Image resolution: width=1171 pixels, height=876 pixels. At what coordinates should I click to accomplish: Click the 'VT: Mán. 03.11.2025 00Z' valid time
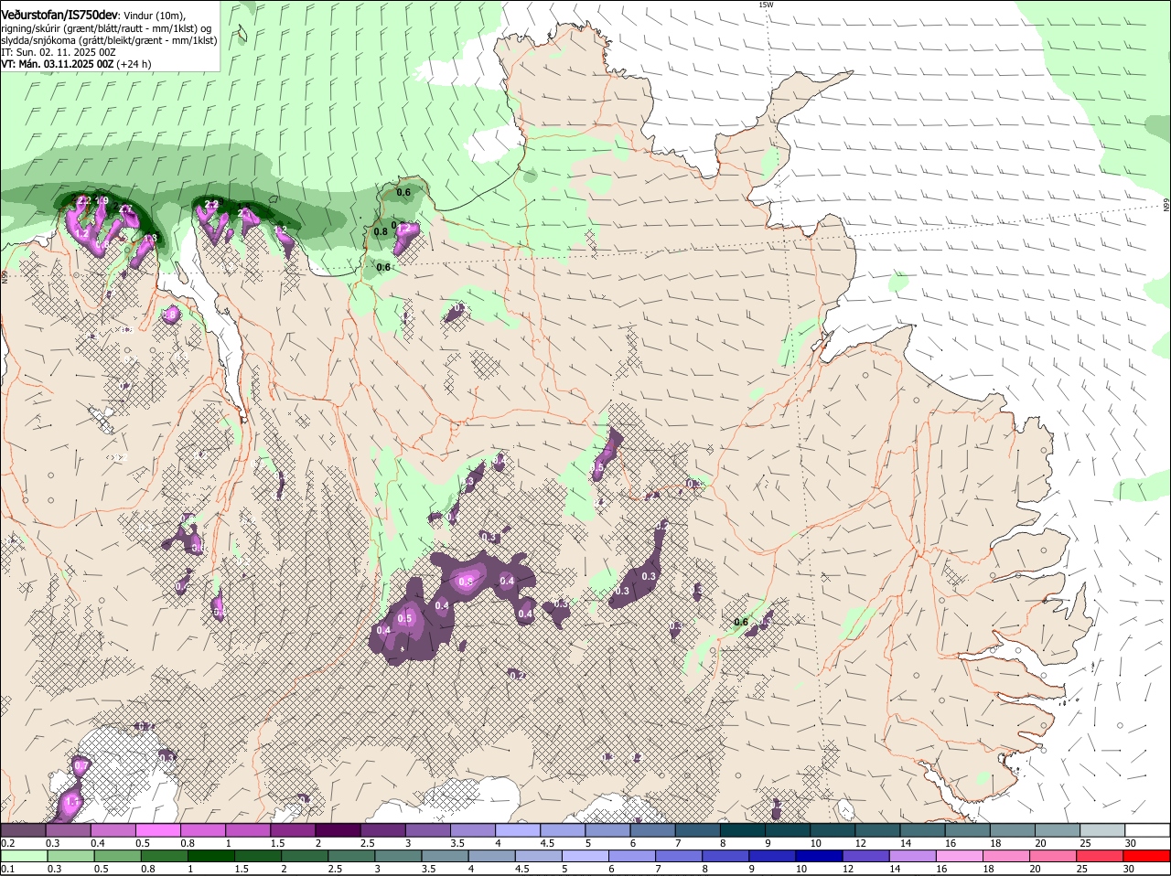[58, 64]
